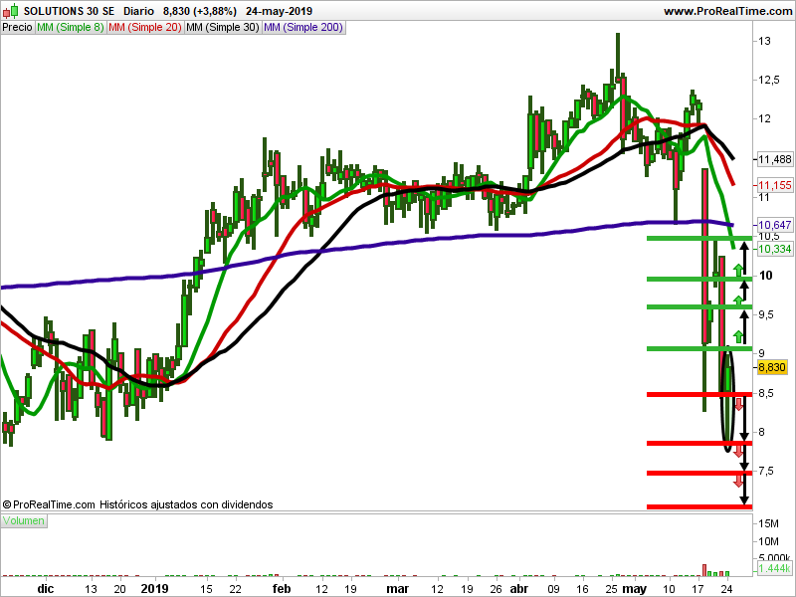Click the topmost green up arrow
The image size is (796, 597).
point(738,269)
